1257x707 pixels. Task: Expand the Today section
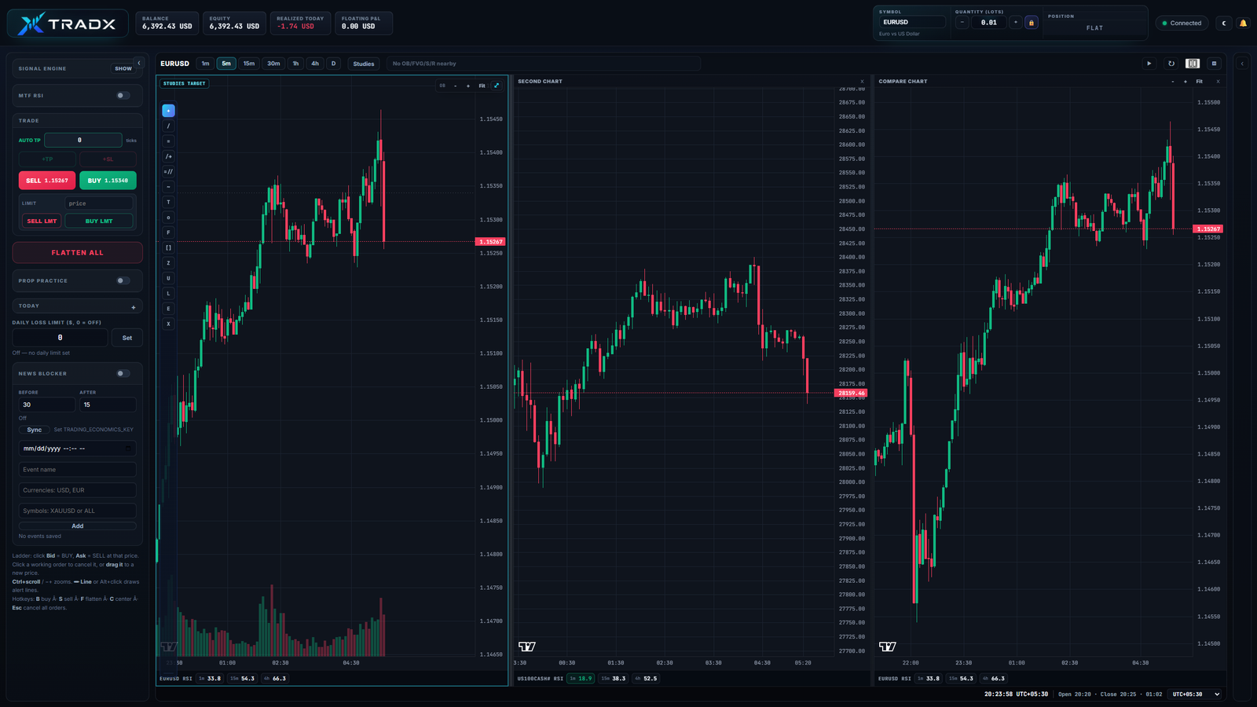click(x=134, y=307)
